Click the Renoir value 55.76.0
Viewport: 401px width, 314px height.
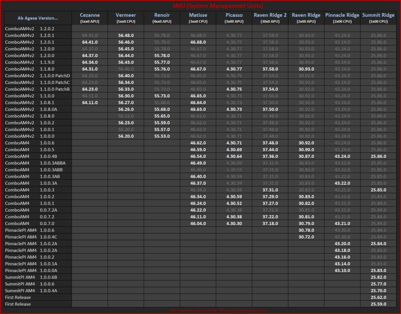click(162, 69)
